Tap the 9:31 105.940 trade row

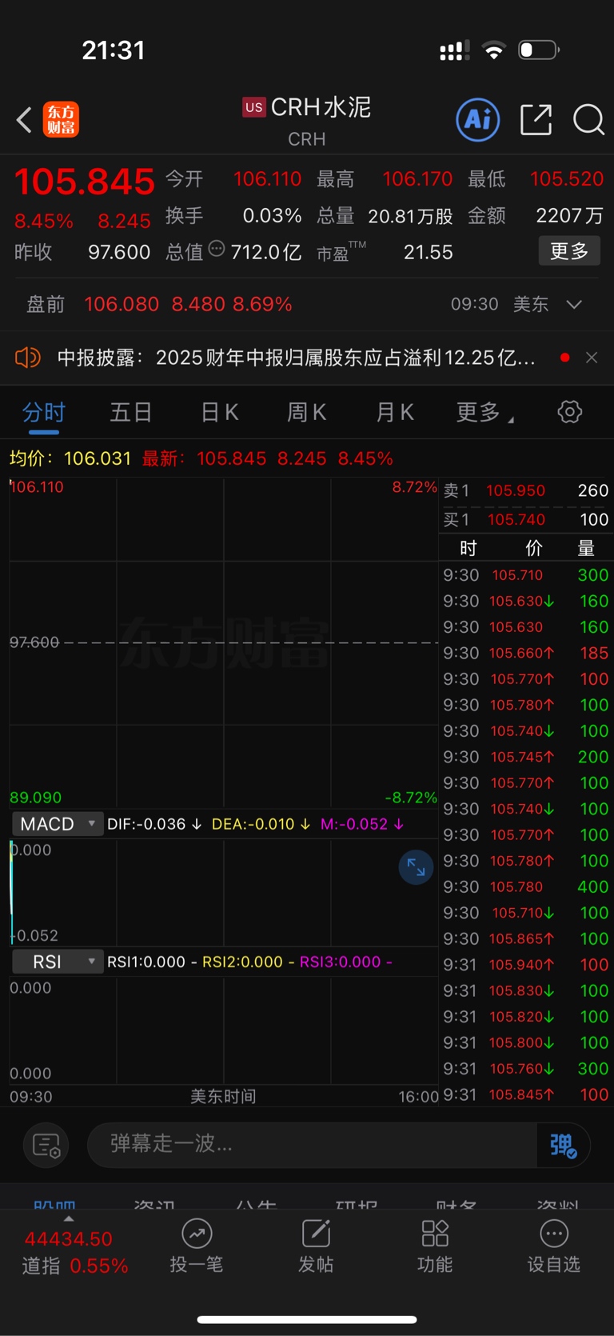[x=526, y=965]
